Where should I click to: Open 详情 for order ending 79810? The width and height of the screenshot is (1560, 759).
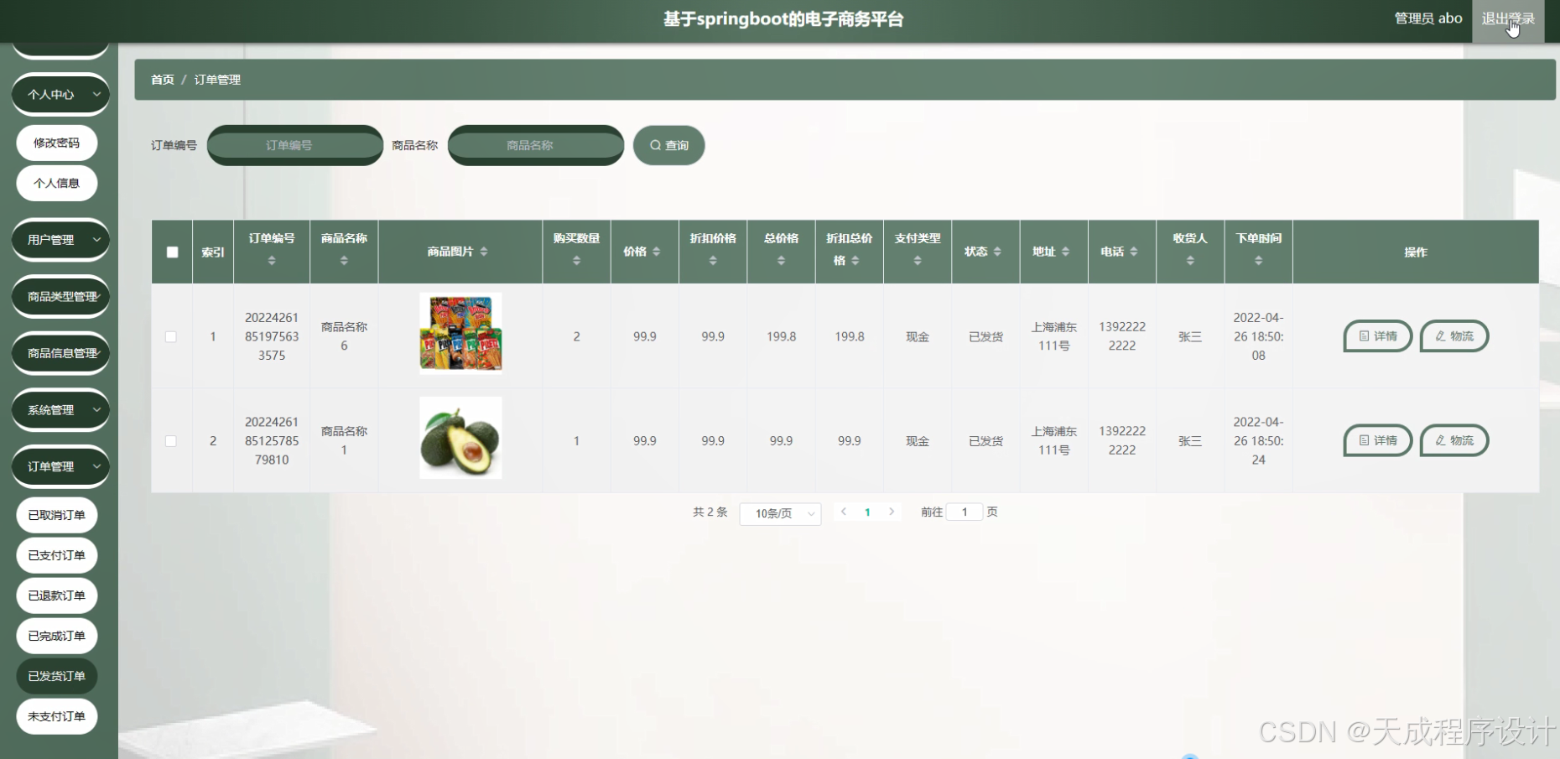tap(1377, 440)
